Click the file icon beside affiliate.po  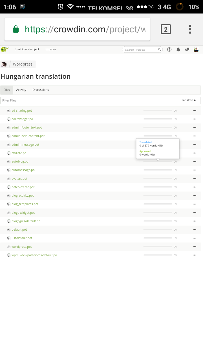(x=8, y=153)
